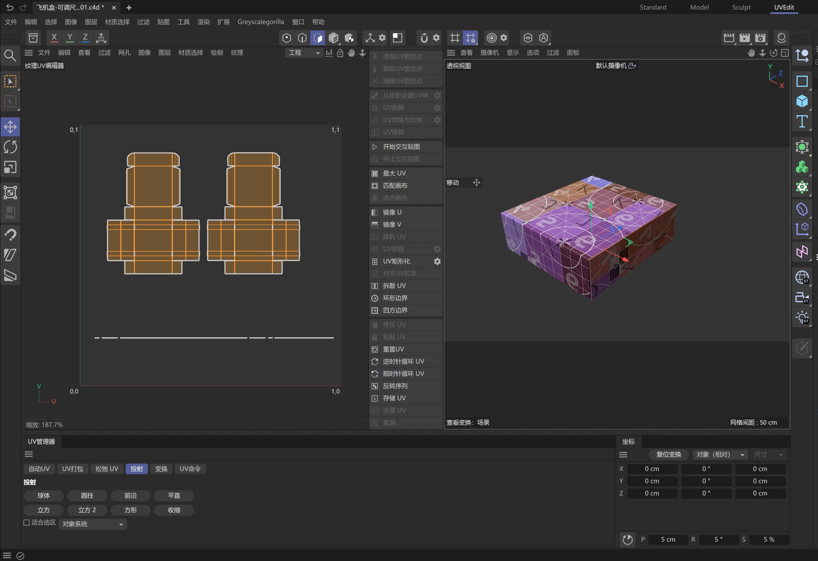Open the Greyscalegorilla menu
The width and height of the screenshot is (818, 561).
(261, 22)
